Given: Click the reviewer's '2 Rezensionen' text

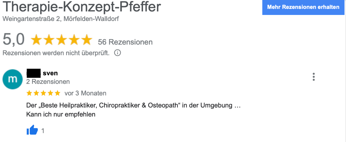Looking at the screenshot, I should click(48, 82).
